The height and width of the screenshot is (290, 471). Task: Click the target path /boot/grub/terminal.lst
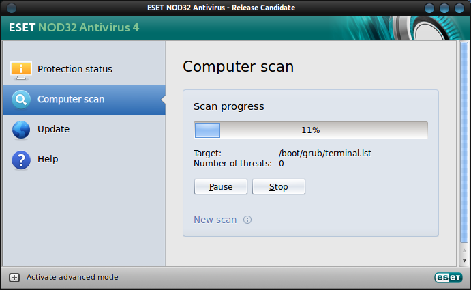tap(325, 154)
